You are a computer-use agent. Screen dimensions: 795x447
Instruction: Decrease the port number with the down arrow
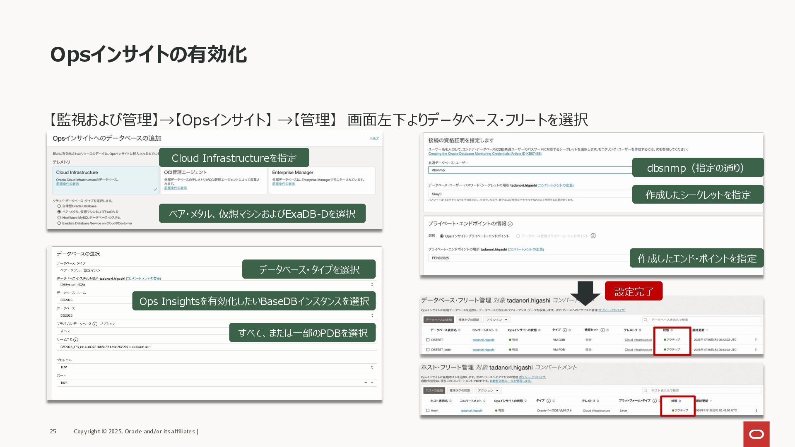[x=366, y=383]
